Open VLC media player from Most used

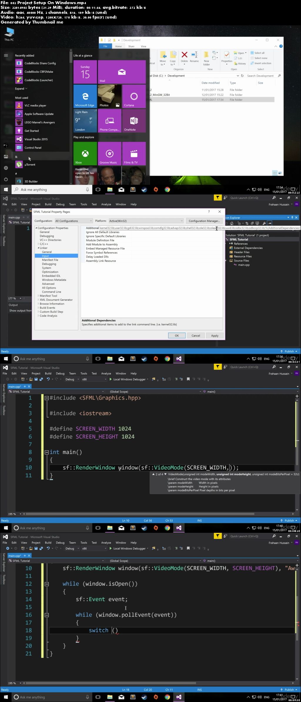pos(35,105)
